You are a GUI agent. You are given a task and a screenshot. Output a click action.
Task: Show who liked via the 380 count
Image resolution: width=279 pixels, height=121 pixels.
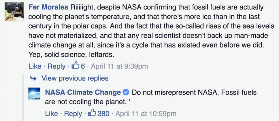pyautogui.click(x=103, y=114)
